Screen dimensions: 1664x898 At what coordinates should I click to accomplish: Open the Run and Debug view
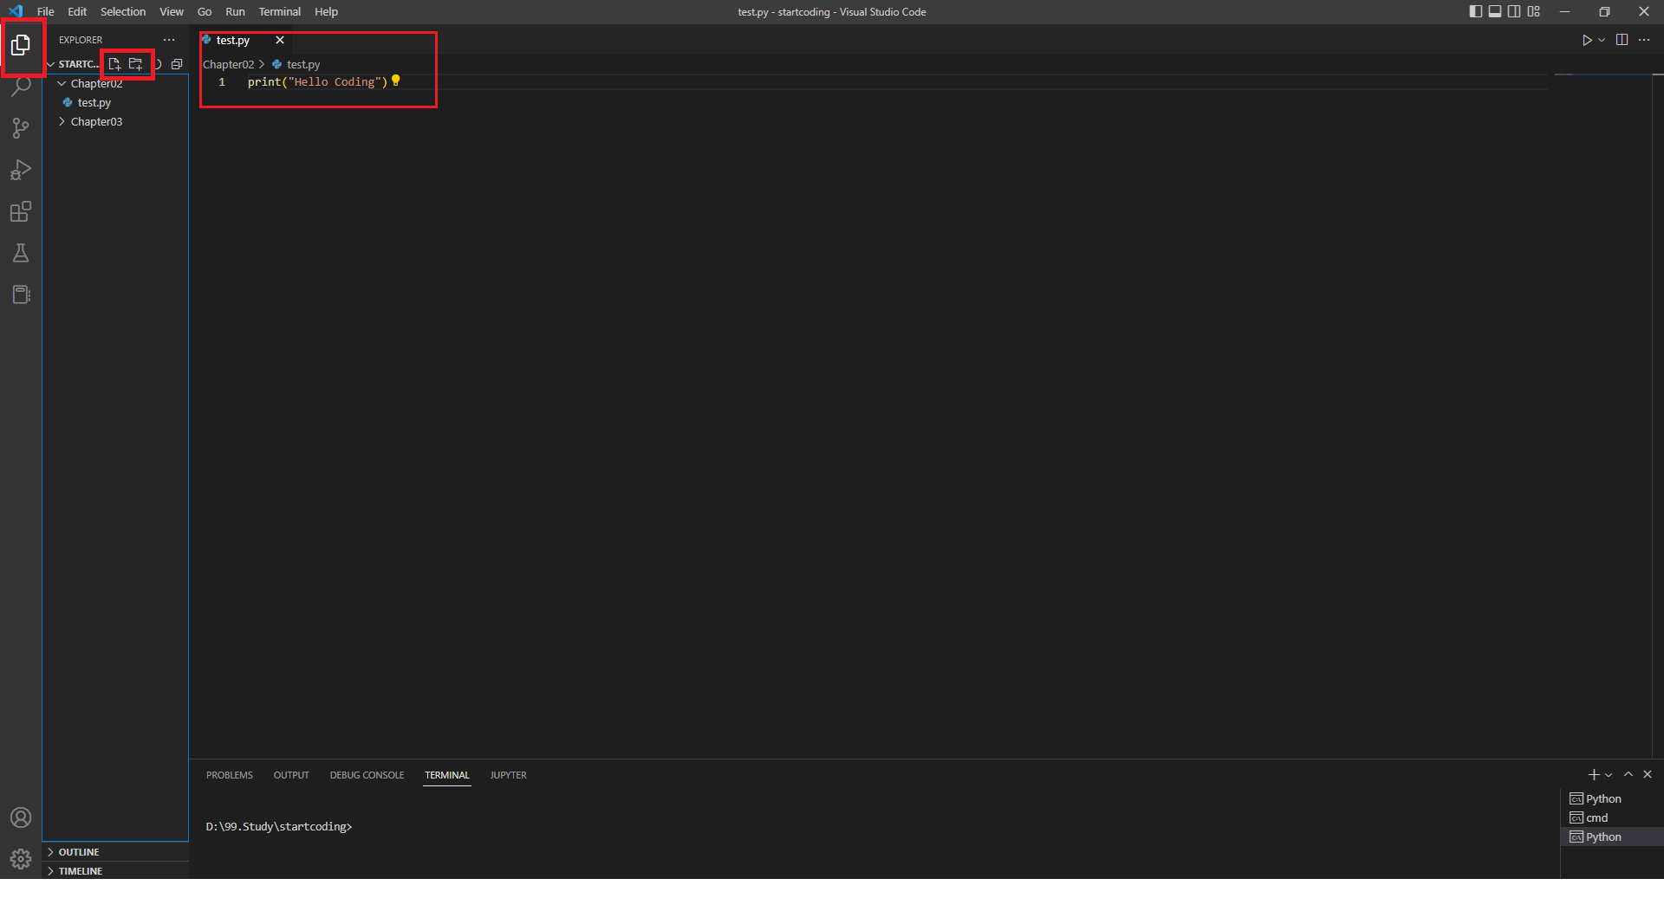pos(21,170)
